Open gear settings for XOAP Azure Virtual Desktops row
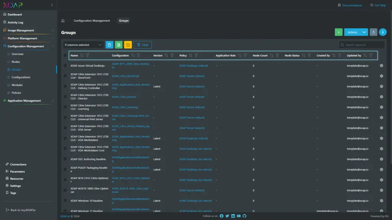The height and width of the screenshot is (220, 392). pos(381,66)
